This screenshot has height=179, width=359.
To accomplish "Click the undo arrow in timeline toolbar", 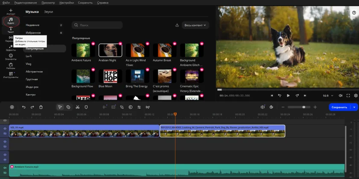I will point(23,107).
